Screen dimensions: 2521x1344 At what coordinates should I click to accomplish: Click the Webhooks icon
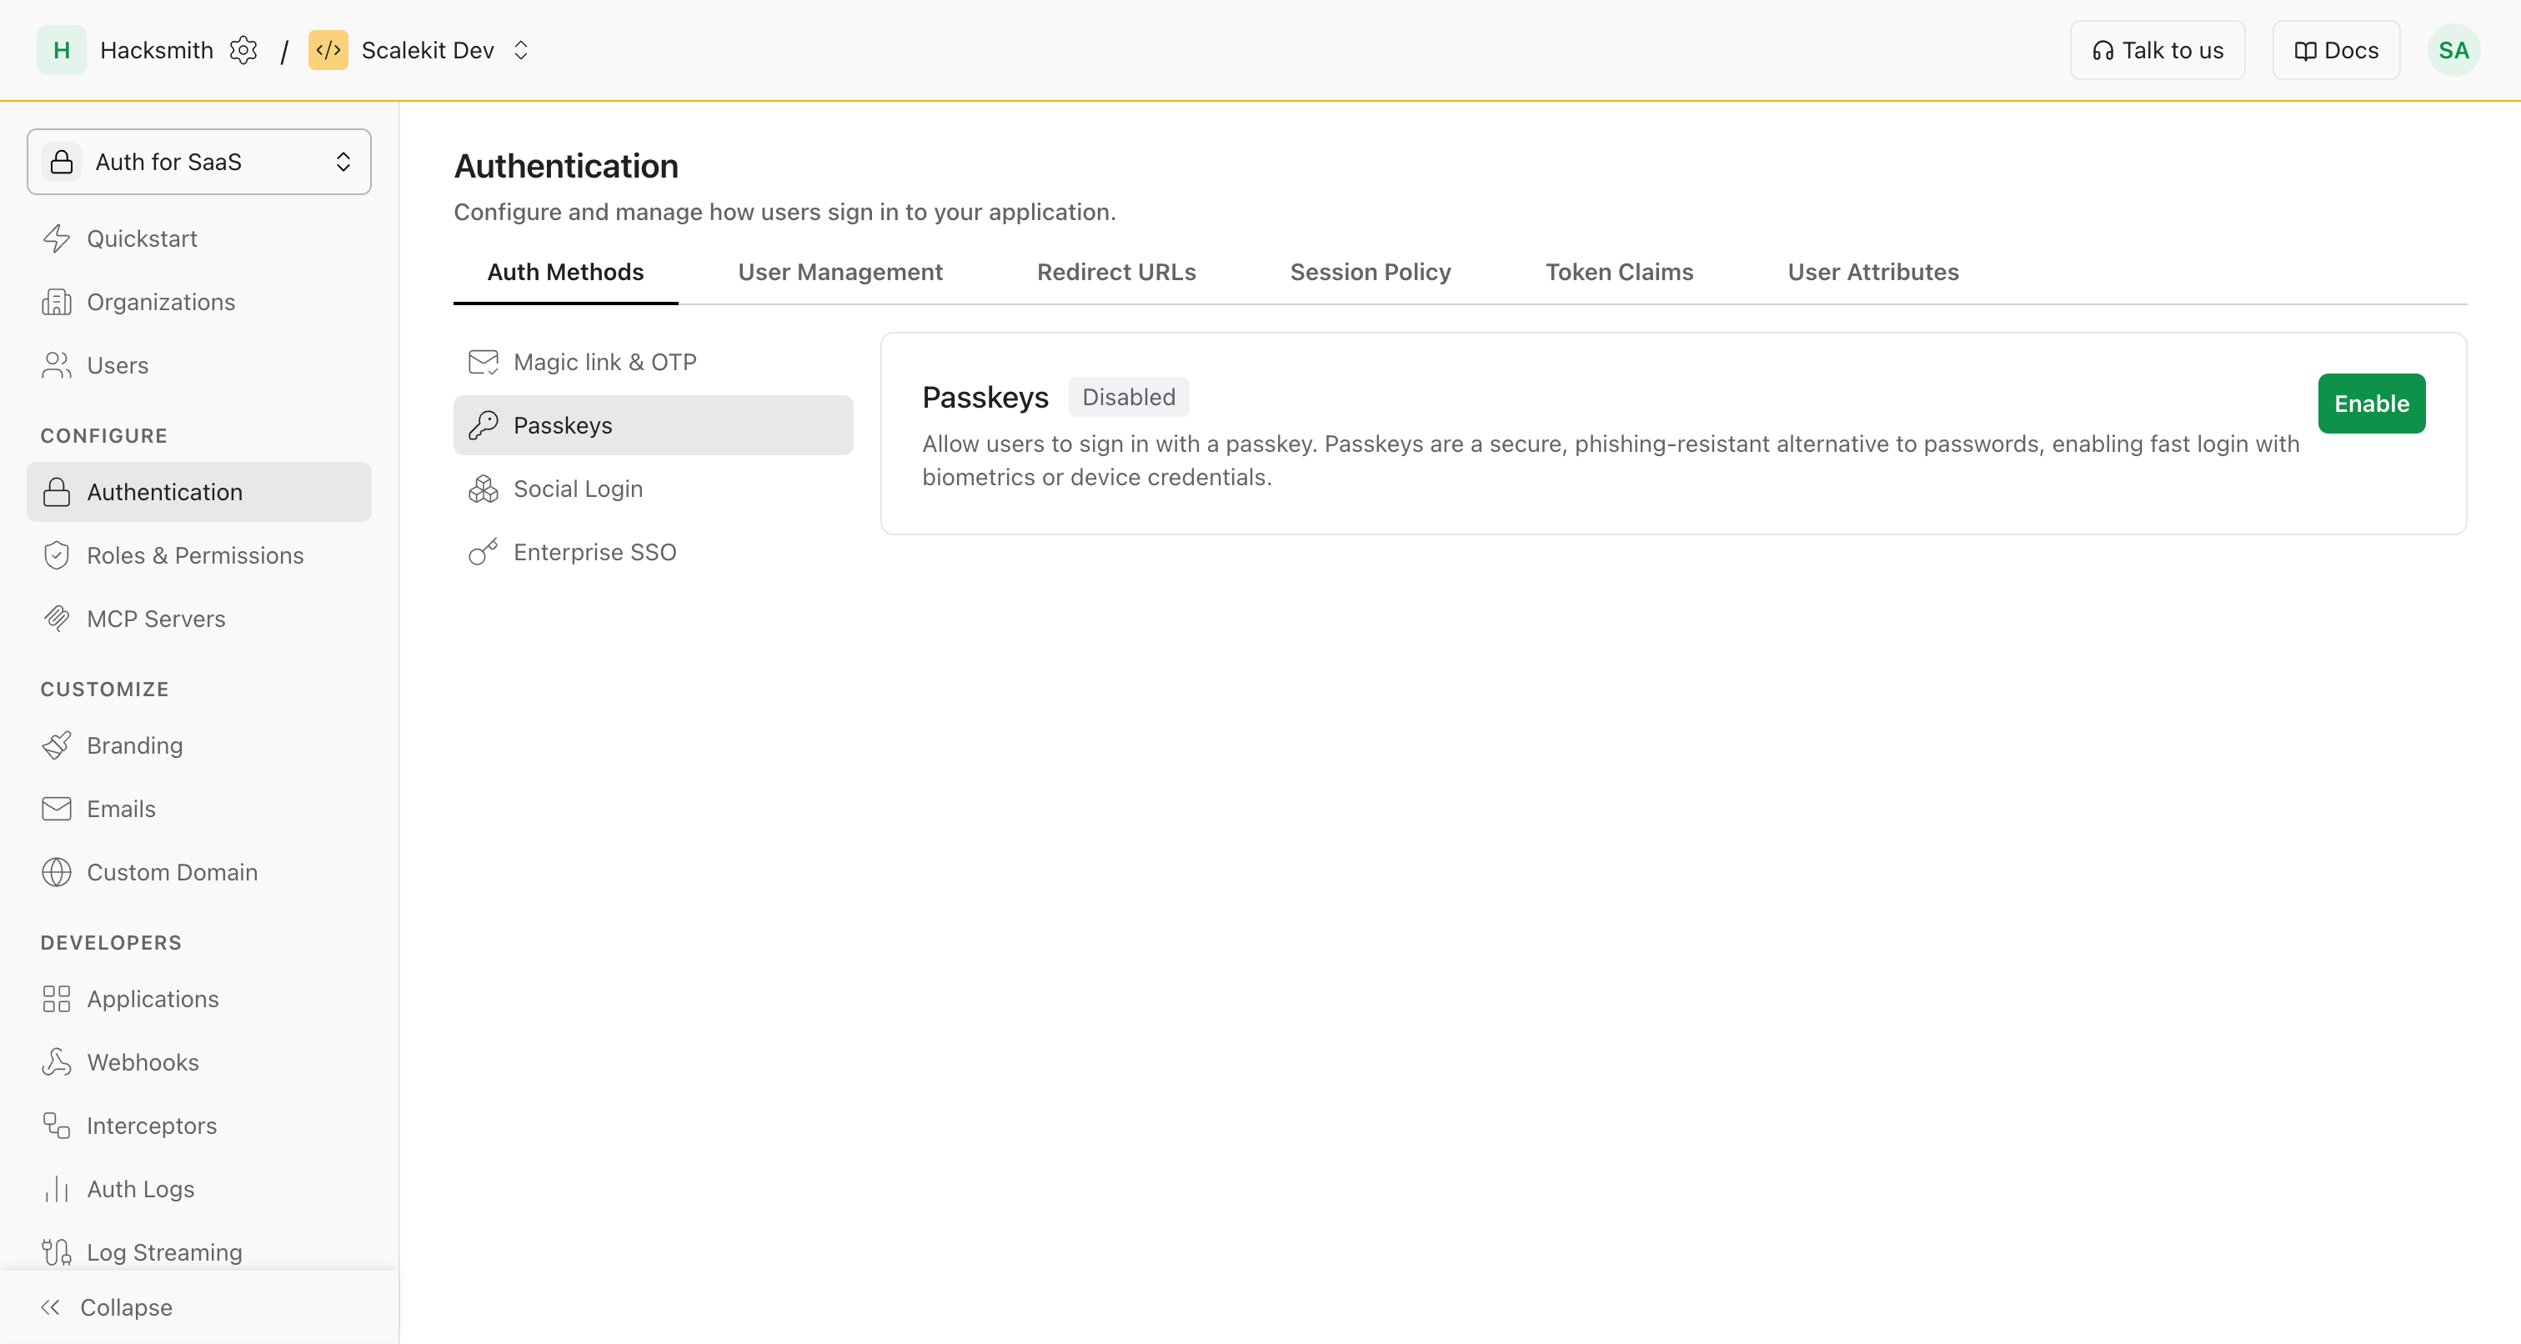pyautogui.click(x=57, y=1062)
